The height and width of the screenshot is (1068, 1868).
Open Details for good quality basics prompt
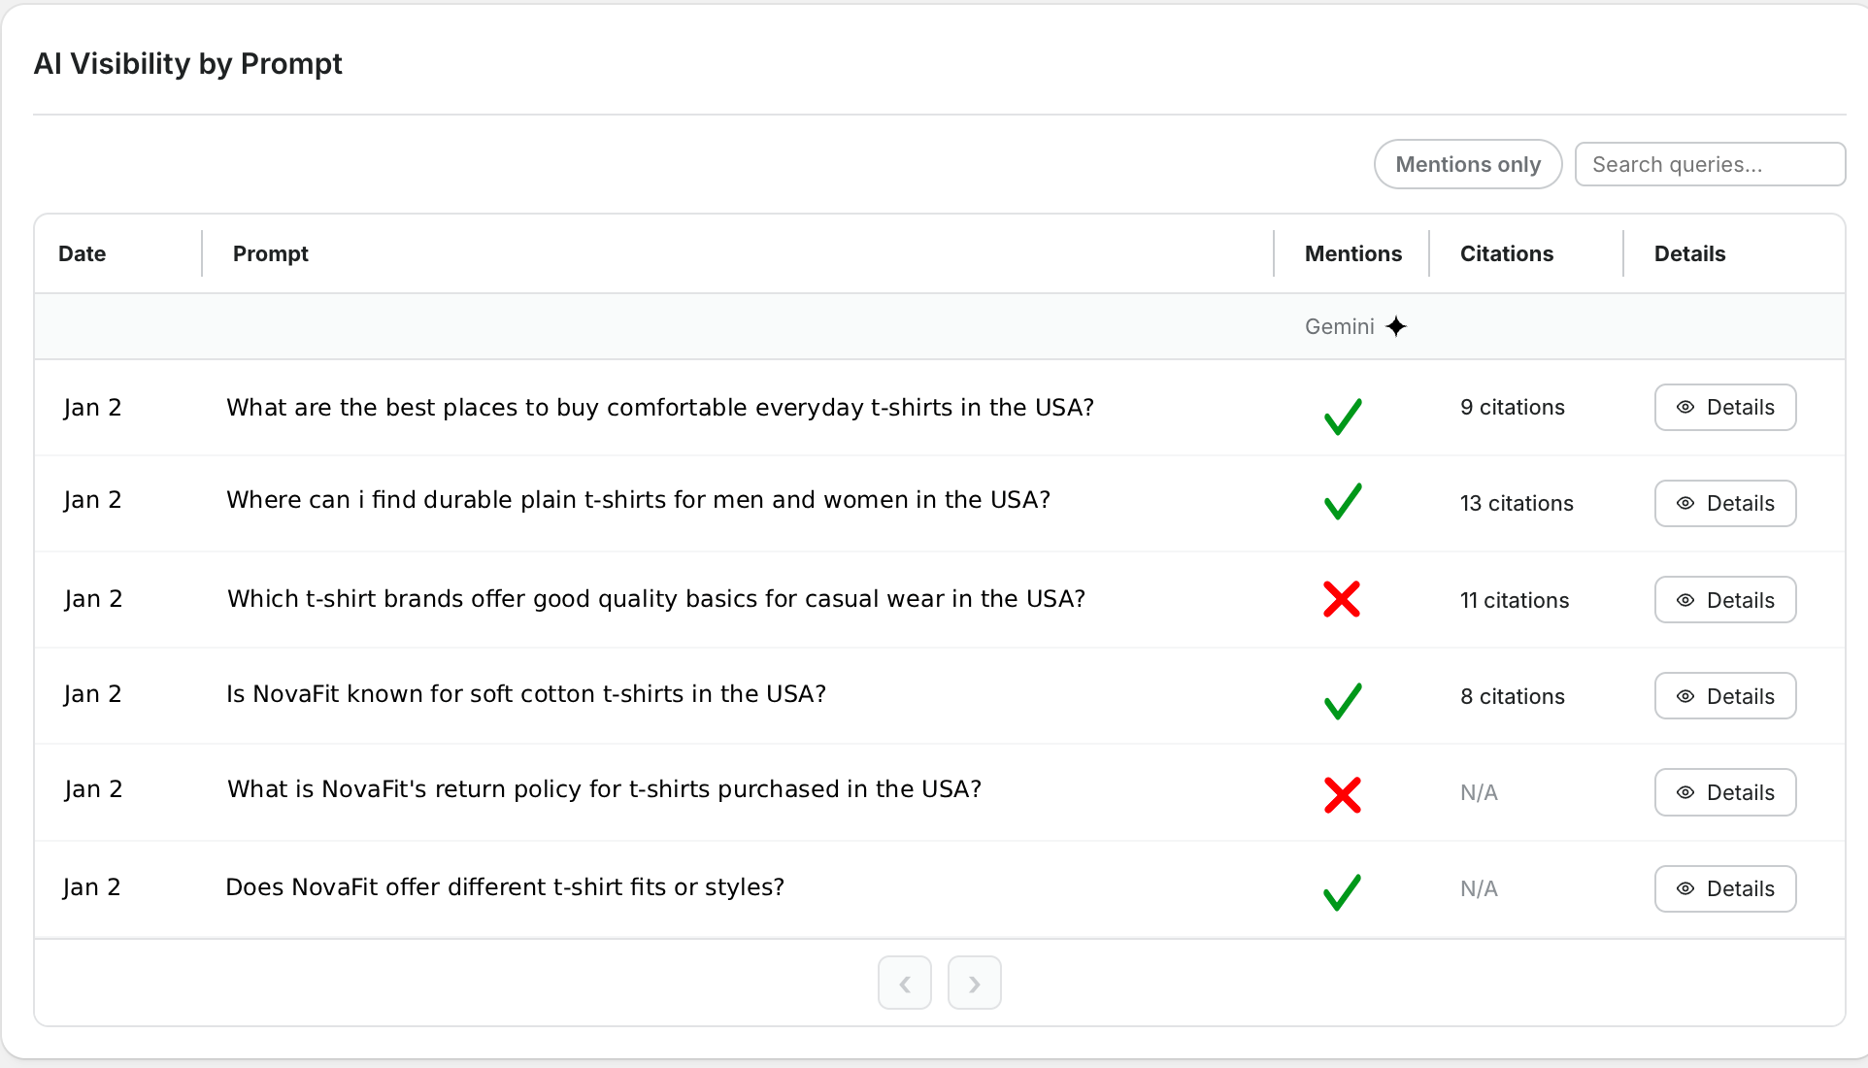coord(1725,600)
